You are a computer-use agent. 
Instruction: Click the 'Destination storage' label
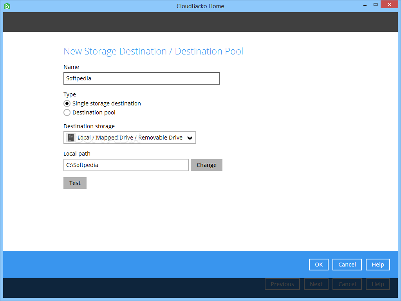coord(89,126)
